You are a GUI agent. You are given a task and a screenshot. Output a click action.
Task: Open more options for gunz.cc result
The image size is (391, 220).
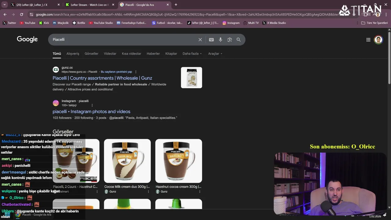click(136, 72)
